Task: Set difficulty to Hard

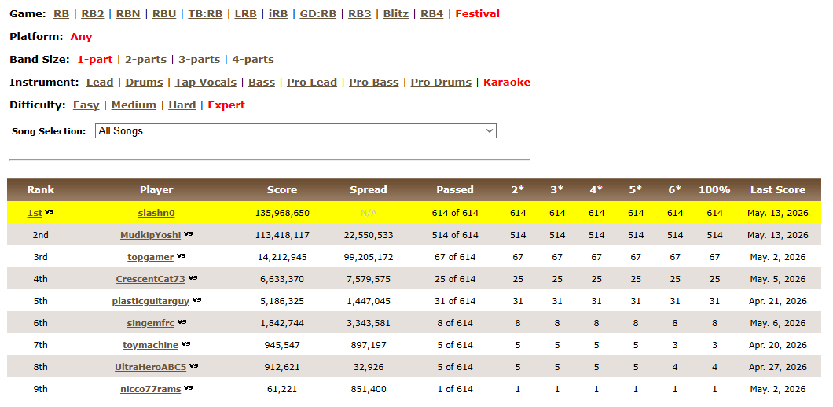Action: point(182,105)
